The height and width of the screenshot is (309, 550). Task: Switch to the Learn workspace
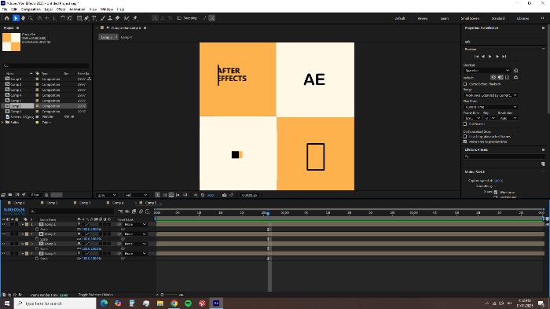(x=445, y=18)
